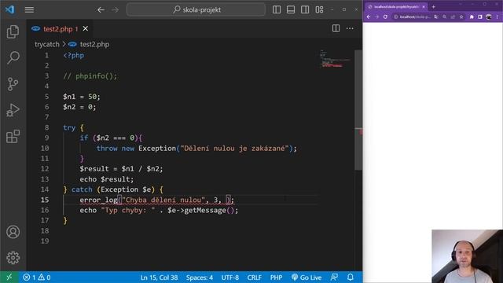Change end of line sequence CRLF
Viewport: 503px width, 283px height.
coord(254,277)
